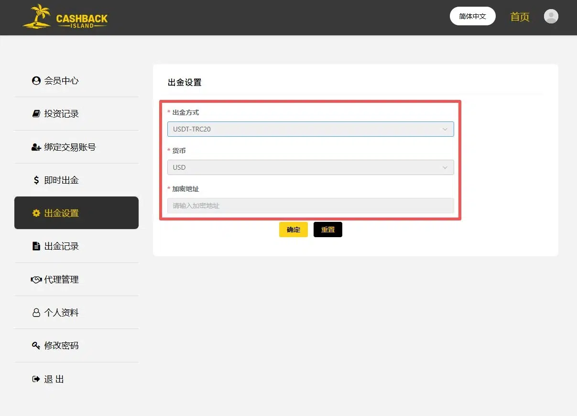Click the 加密地址 input field

pyautogui.click(x=310, y=206)
